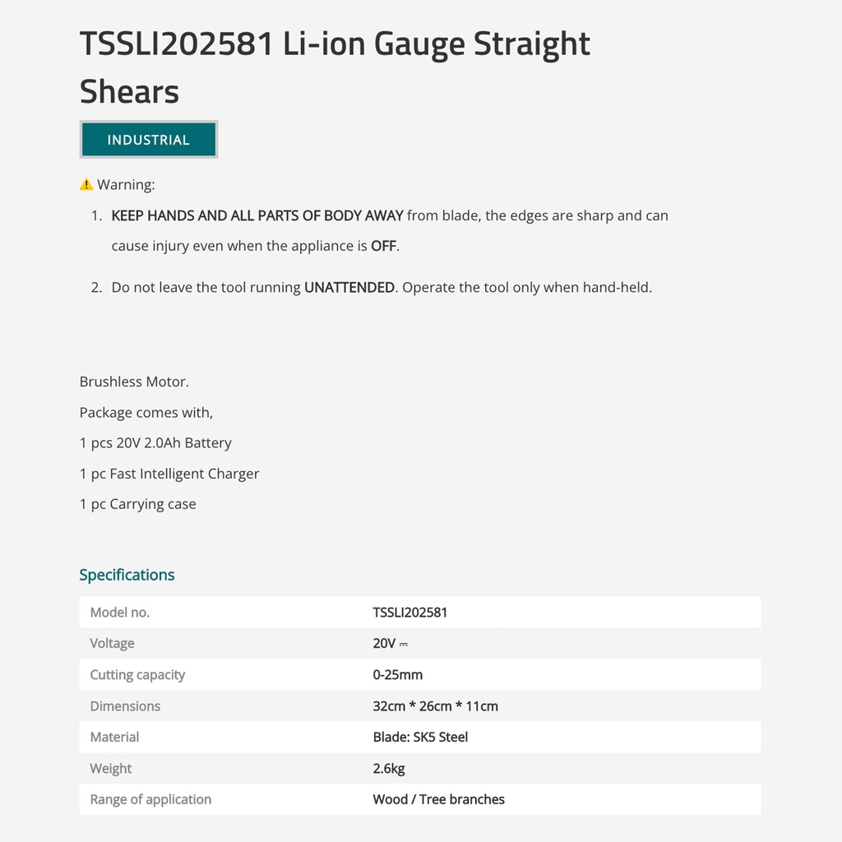Select the Voltage row label

112,644
